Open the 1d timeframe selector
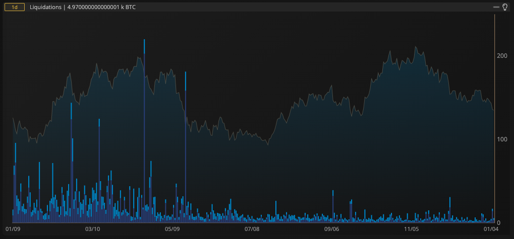This screenshot has height=239, width=514. tap(15, 7)
